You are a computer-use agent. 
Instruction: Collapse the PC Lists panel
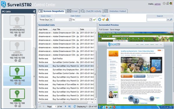[x=34, y=11]
